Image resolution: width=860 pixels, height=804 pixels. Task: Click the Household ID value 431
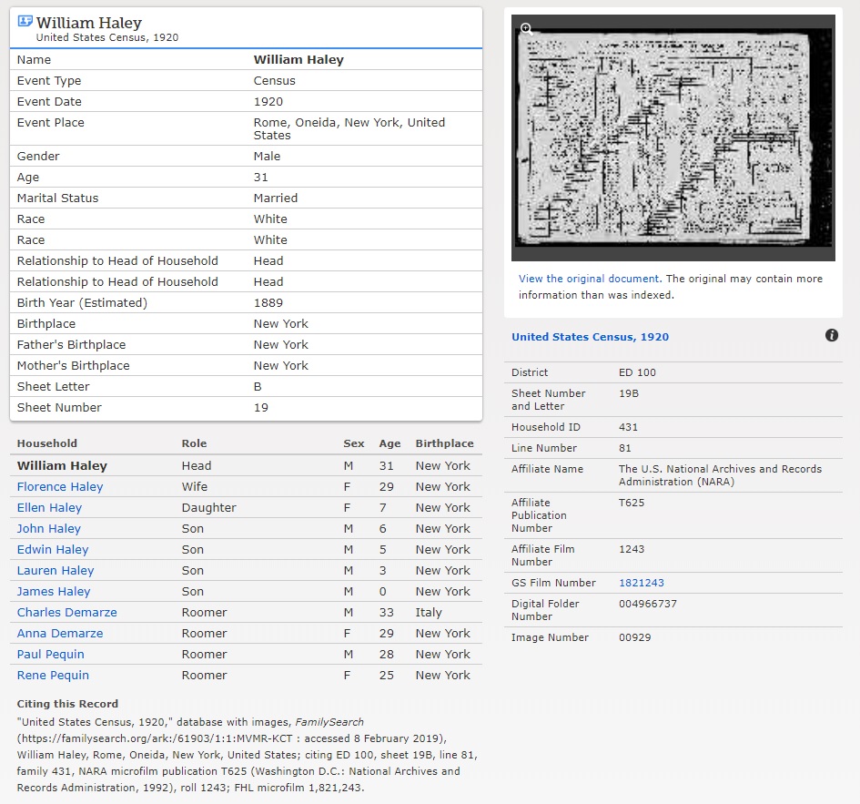coord(628,427)
